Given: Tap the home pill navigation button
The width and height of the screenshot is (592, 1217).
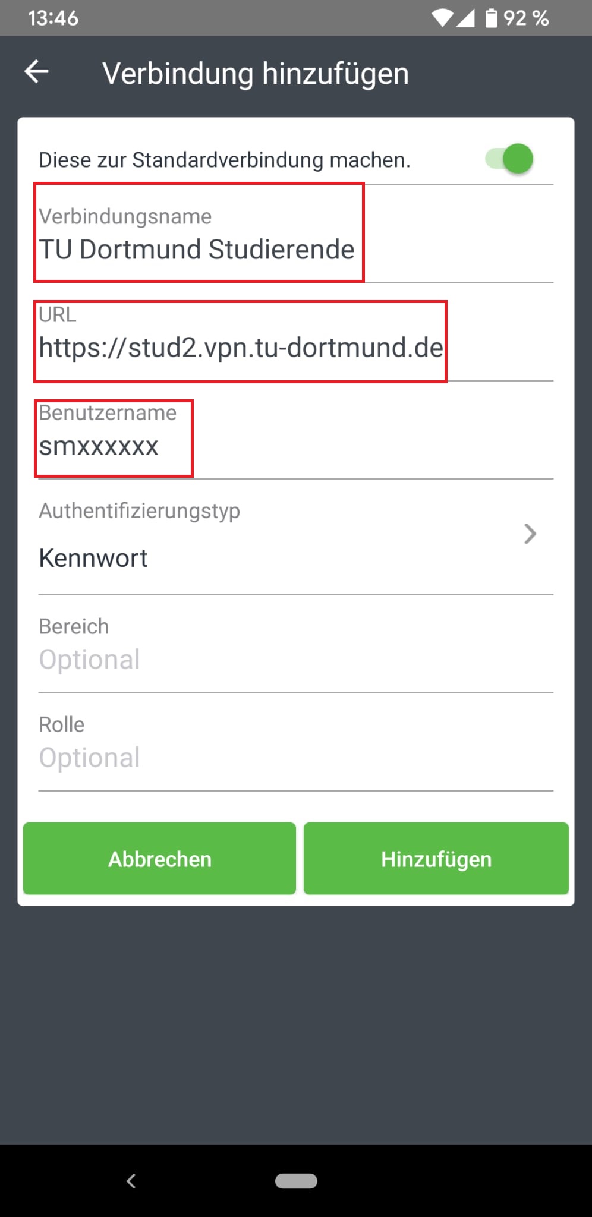Looking at the screenshot, I should 296,1180.
